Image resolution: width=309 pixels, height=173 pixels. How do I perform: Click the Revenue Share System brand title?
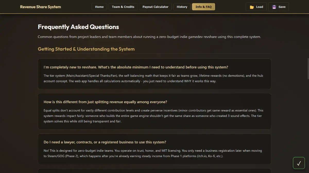40,7
